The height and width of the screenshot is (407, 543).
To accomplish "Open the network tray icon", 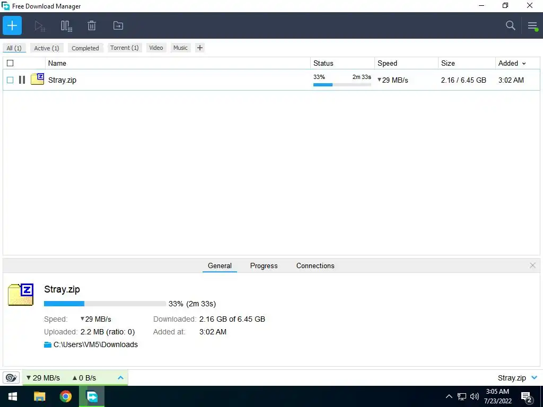I will coord(462,396).
